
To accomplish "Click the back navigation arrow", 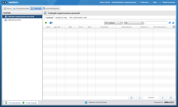I will (3, 2).
